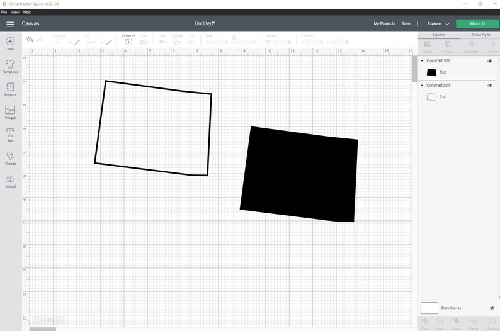Collapse the Colorado02 layer group
This screenshot has height=331, width=500.
click(x=422, y=61)
